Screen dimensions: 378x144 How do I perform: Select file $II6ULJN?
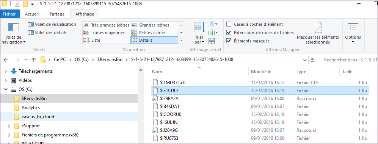click(x=259, y=122)
